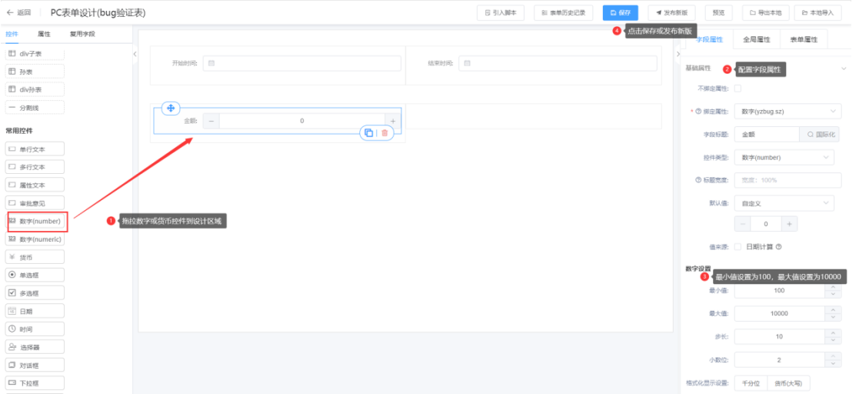Click the move handle on 金额 field
Screen dimensions: 859x394
tap(171, 109)
